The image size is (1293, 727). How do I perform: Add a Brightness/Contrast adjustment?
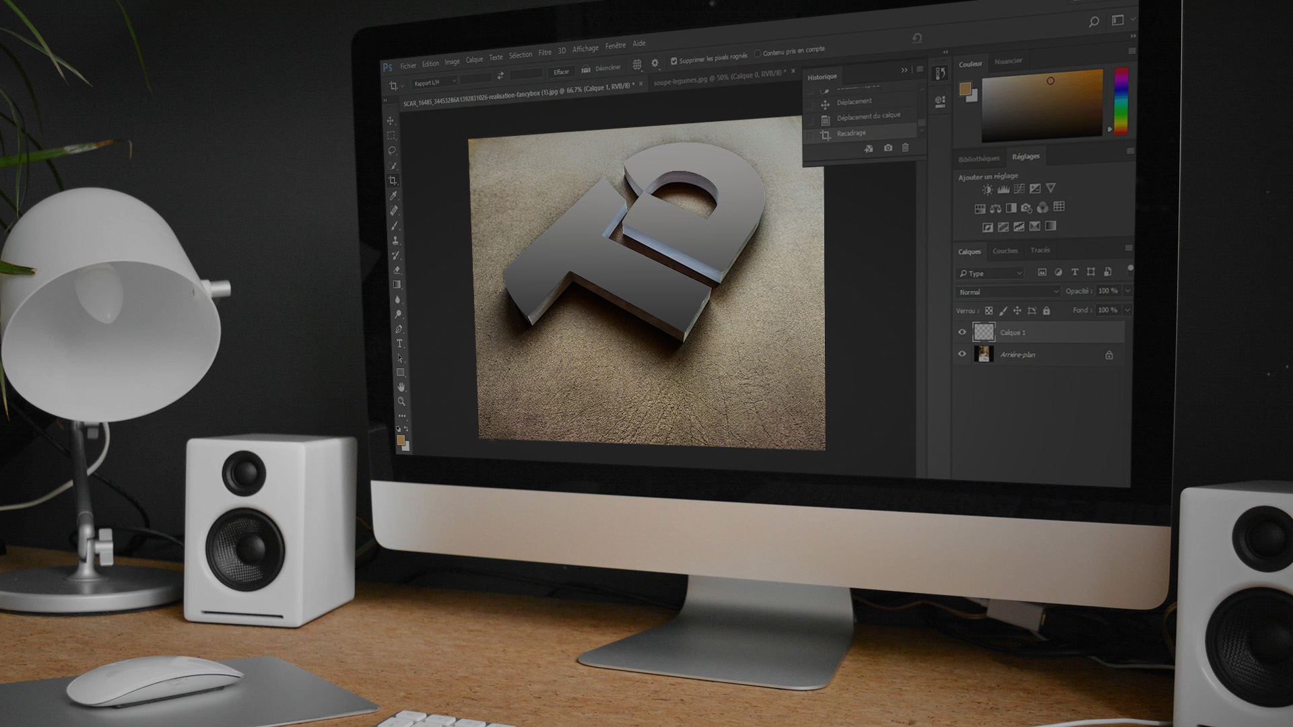click(x=987, y=190)
